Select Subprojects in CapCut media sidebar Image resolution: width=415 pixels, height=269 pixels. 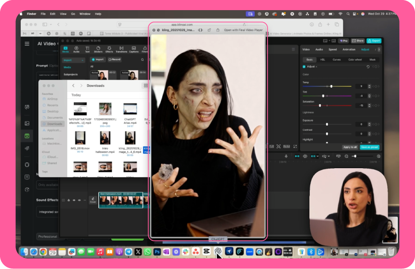coord(71,74)
